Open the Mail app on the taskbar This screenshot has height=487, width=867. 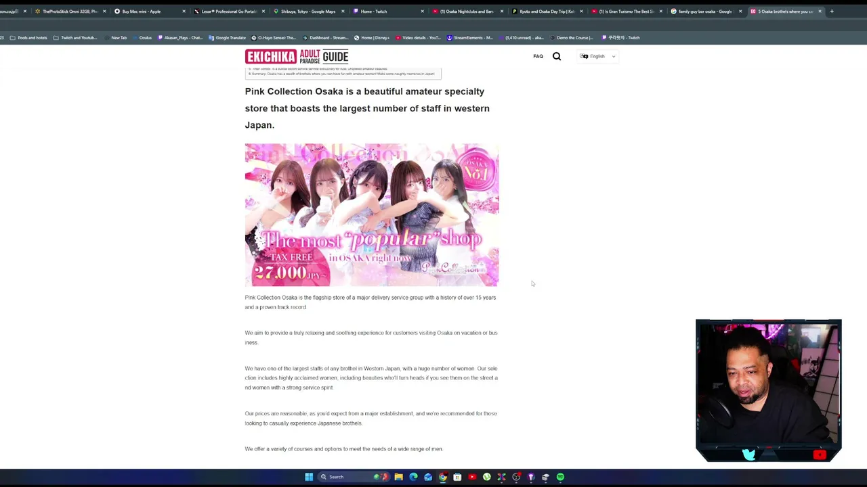[x=428, y=477]
